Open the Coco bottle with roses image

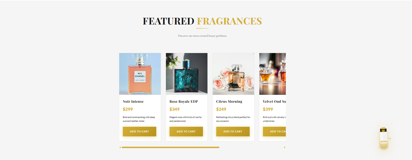pyautogui.click(x=233, y=74)
